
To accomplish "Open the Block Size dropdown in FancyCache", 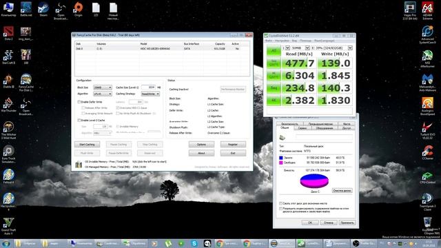I will [103, 87].
